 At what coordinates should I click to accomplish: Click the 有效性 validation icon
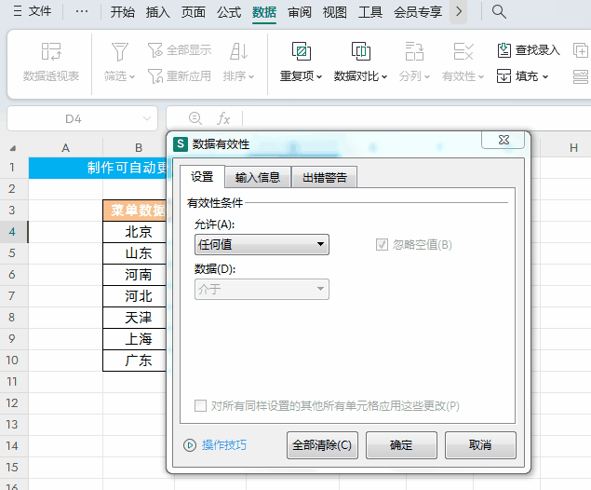click(463, 51)
